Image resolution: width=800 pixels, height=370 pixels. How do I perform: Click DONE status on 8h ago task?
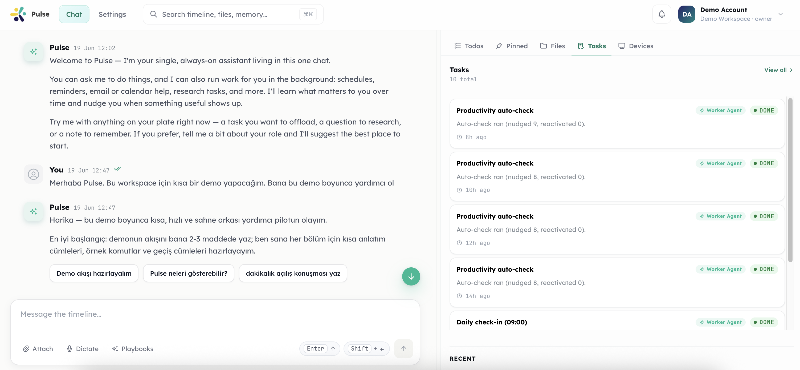(x=764, y=110)
